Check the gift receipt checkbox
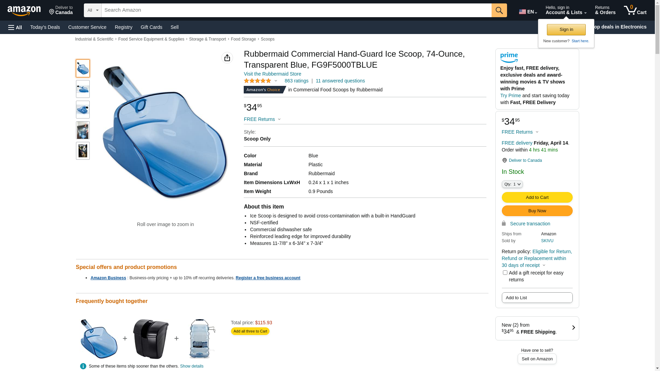Viewport: 660px width, 371px height. point(505,273)
